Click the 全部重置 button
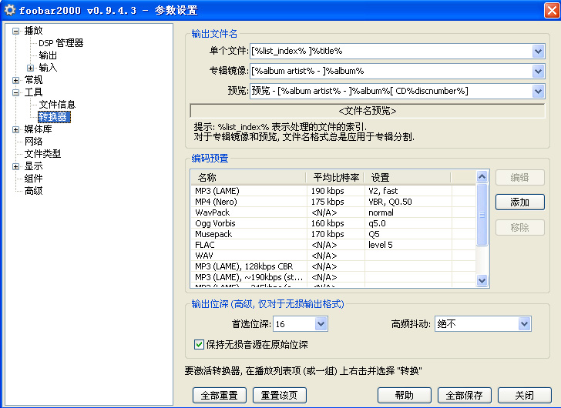Viewport: 561px width, 408px height. (220, 395)
